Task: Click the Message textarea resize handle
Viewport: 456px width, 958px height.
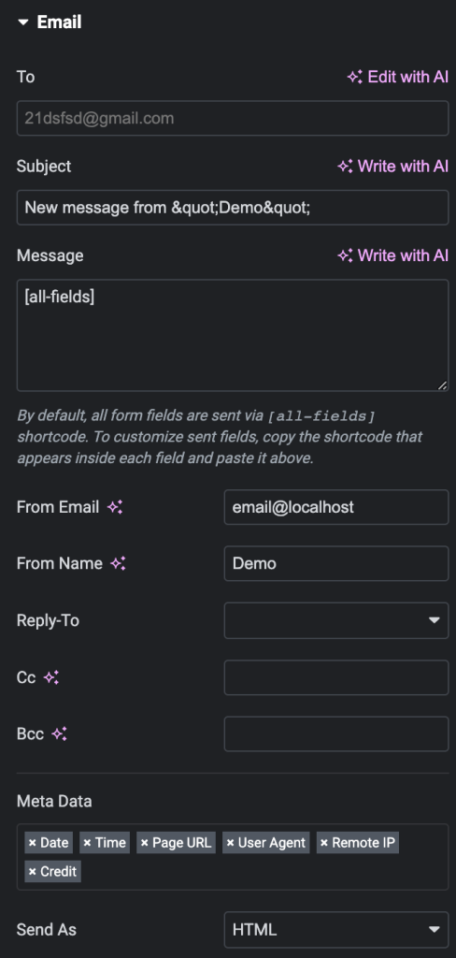Action: point(443,385)
